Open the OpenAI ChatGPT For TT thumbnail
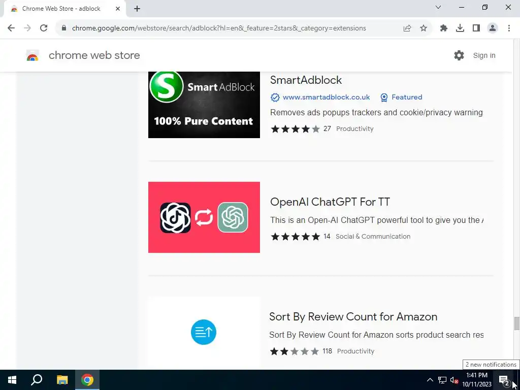 pos(204,217)
